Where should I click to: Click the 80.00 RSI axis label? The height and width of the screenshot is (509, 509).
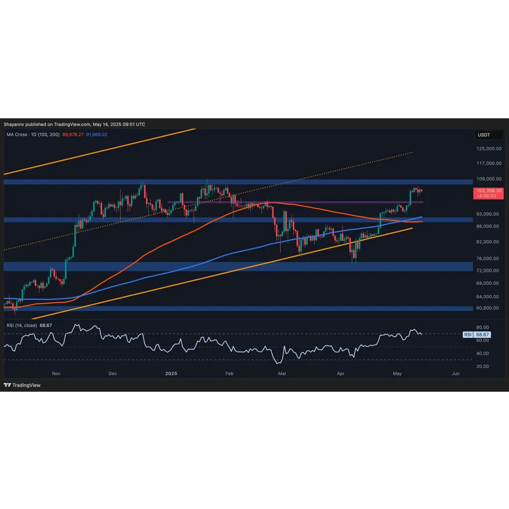point(482,327)
